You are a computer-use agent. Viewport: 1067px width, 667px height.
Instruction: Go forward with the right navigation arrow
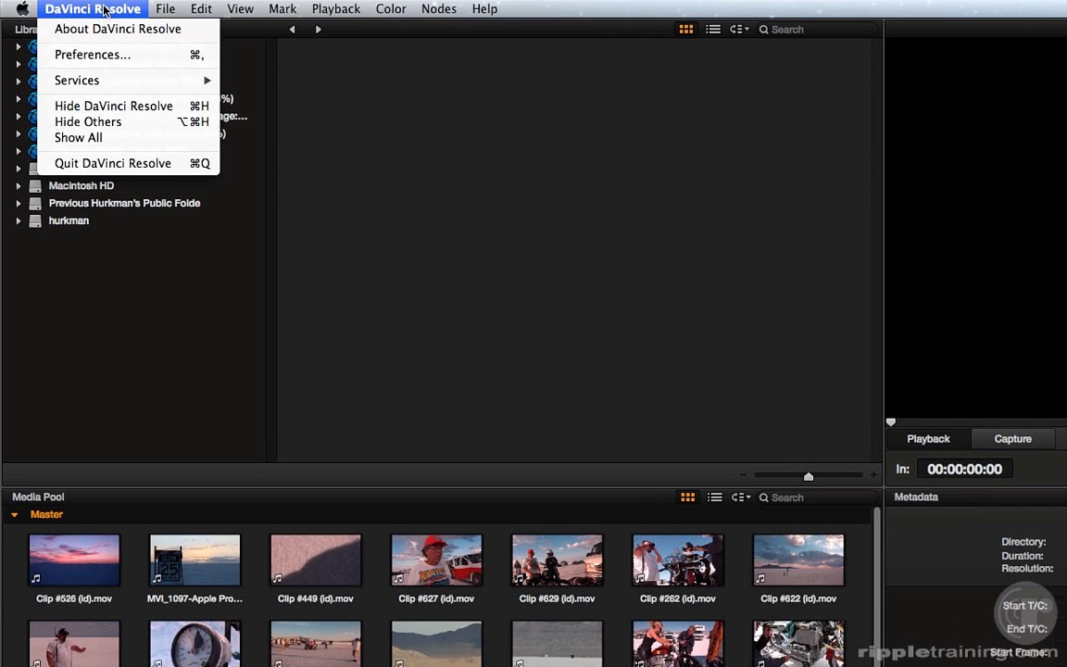click(318, 30)
